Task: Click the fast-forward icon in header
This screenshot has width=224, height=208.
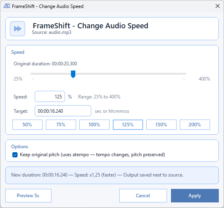Action: 18,29
